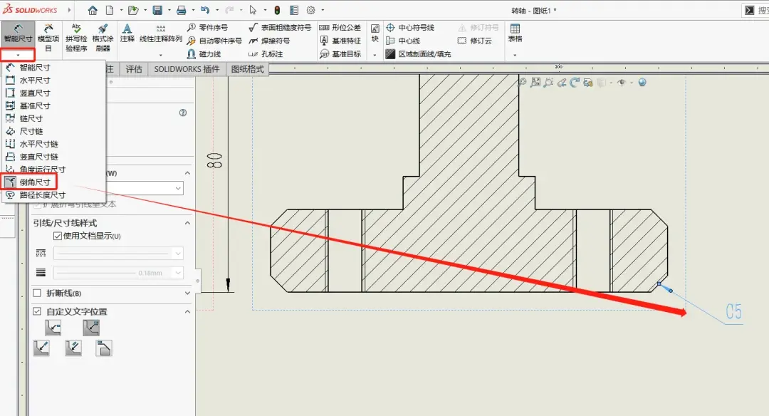The width and height of the screenshot is (769, 416).
Task: Add a 修订云 revision cloud
Action: (x=474, y=41)
